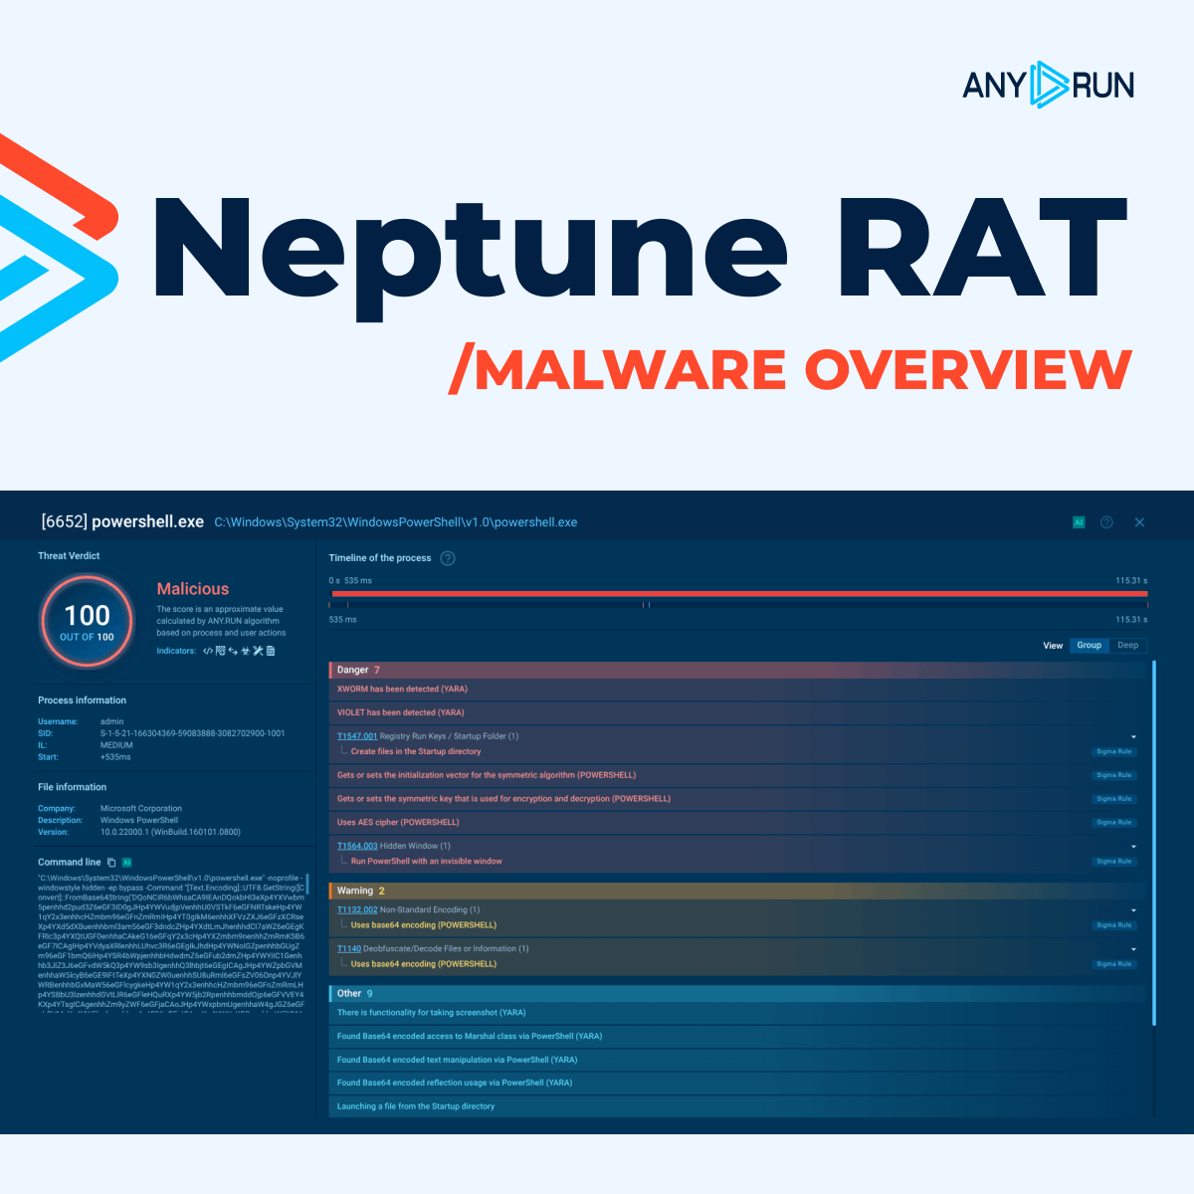
Task: Click the Microsoft Corporation company value
Action: tap(141, 809)
